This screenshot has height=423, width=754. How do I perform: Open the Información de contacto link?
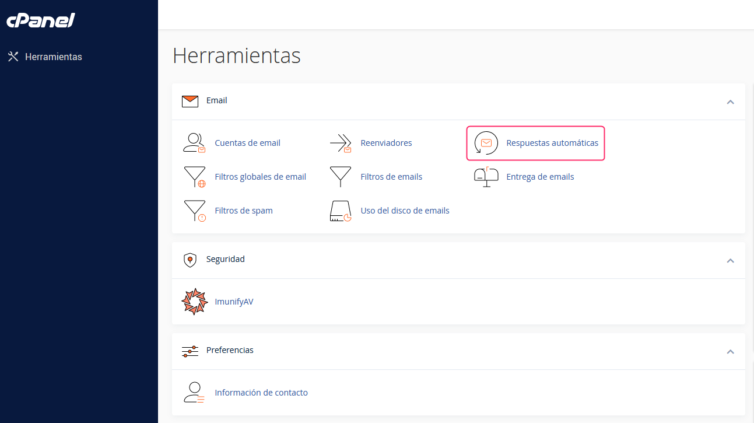(261, 393)
